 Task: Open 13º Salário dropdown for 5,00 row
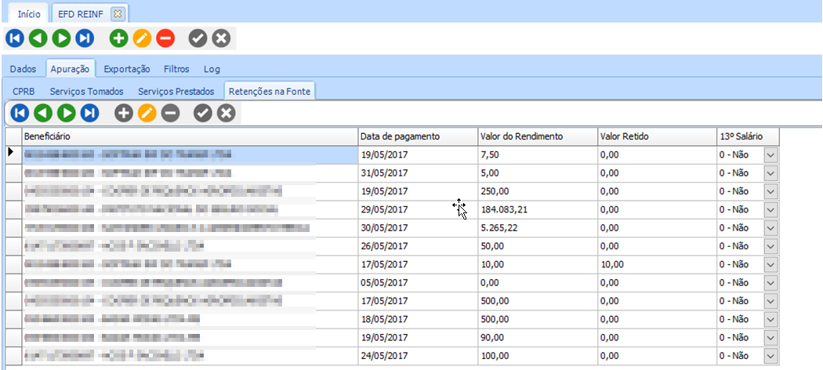[x=770, y=173]
